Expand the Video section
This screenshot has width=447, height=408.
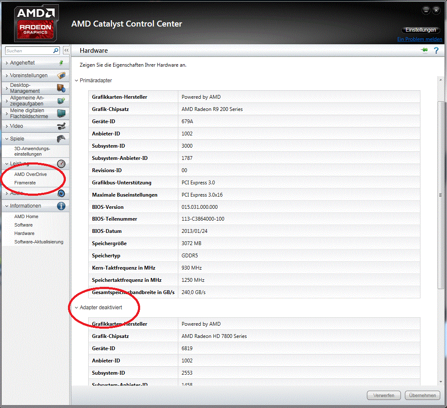[x=7, y=126]
